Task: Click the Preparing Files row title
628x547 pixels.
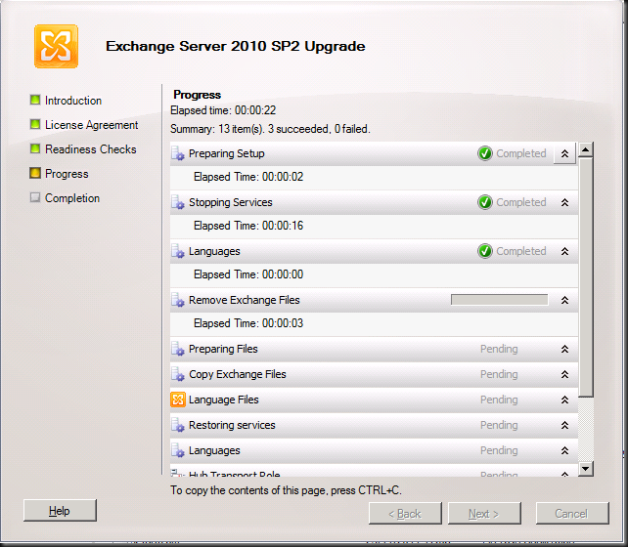Action: (x=223, y=349)
